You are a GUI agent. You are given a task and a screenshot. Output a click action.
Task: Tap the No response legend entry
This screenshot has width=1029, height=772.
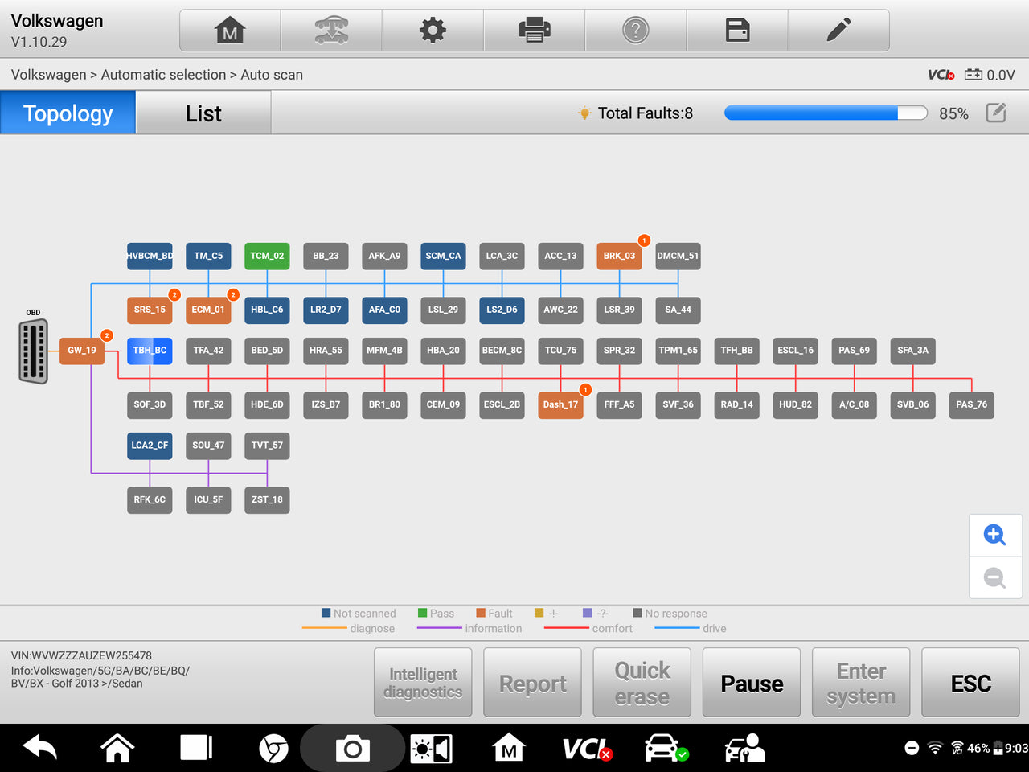[x=670, y=613]
